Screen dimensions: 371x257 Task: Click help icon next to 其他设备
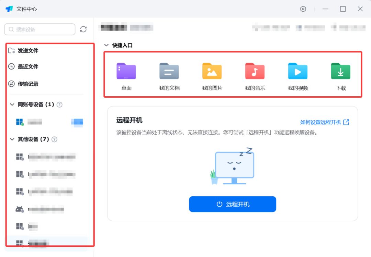[54, 139]
